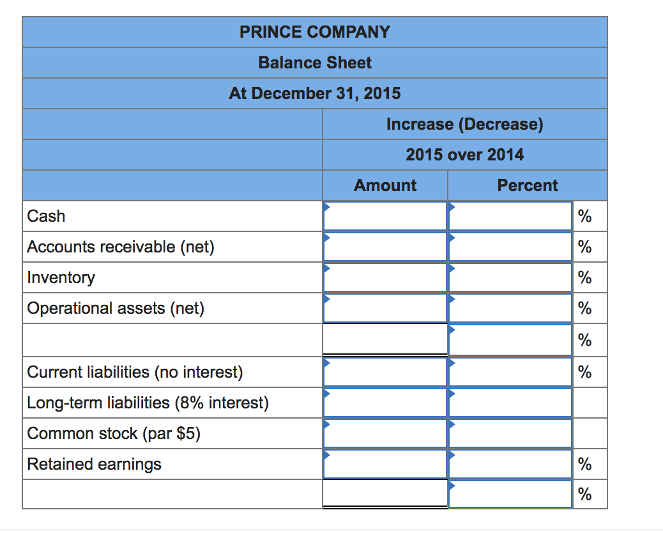Click the Percent field for Operational assets (net)

click(510, 308)
